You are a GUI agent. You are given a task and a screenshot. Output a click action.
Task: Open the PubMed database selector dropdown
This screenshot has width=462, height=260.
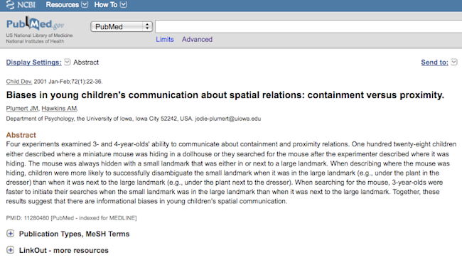tap(122, 27)
